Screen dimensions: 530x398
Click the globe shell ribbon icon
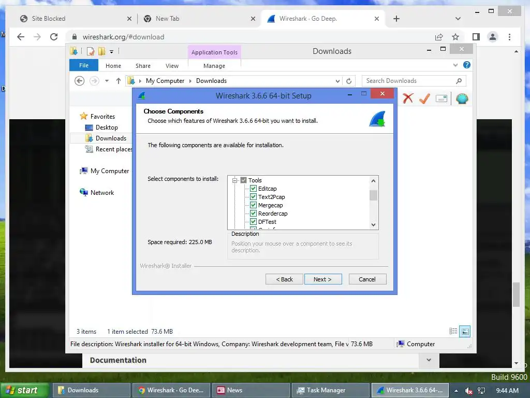pyautogui.click(x=462, y=98)
